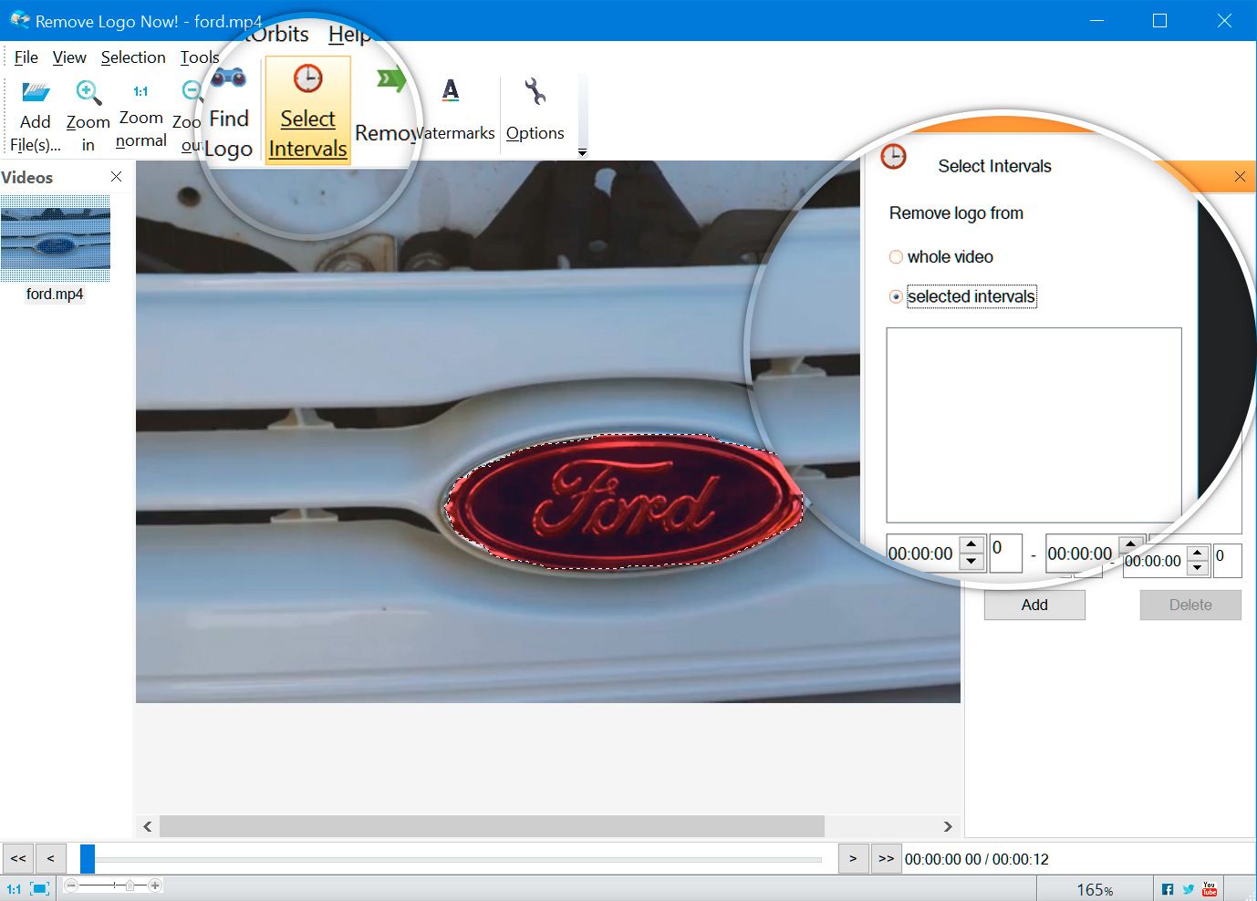Select the 'whole video' radio option

pyautogui.click(x=896, y=257)
